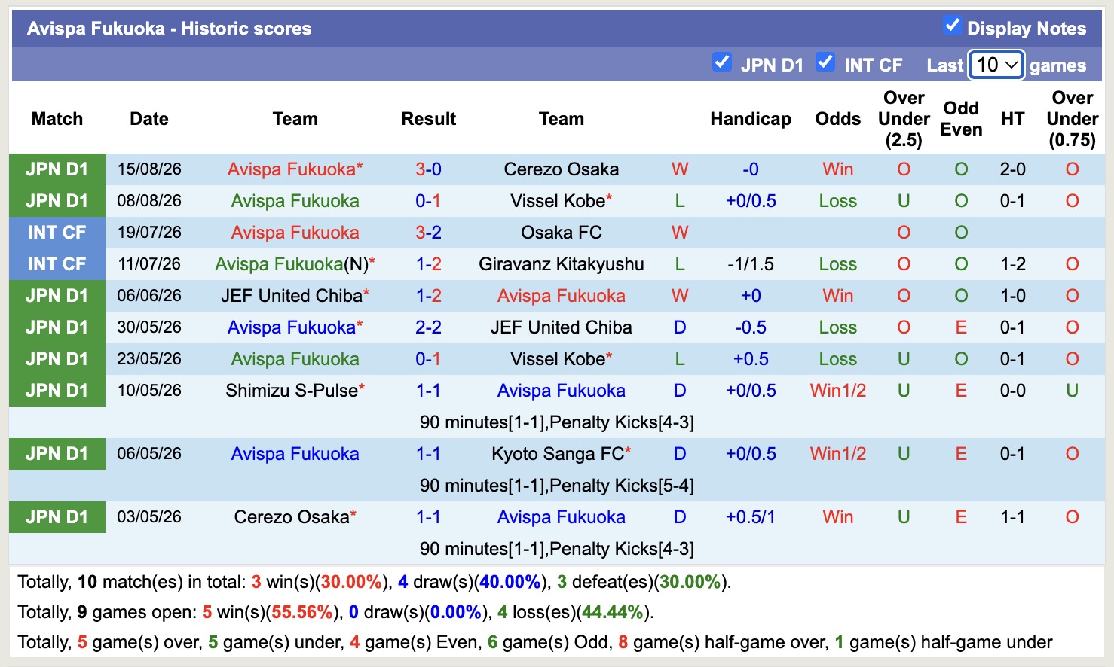Select the Osaka FC opponent link

[562, 233]
